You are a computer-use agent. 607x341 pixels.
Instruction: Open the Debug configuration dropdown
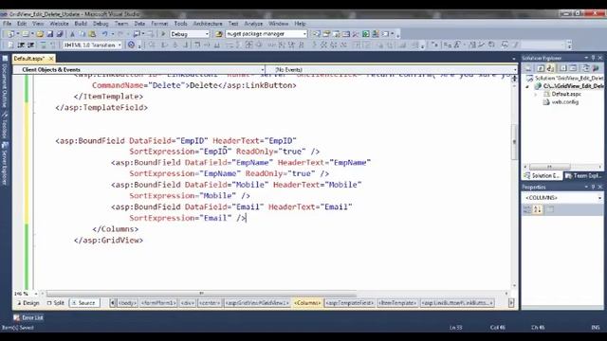point(190,34)
